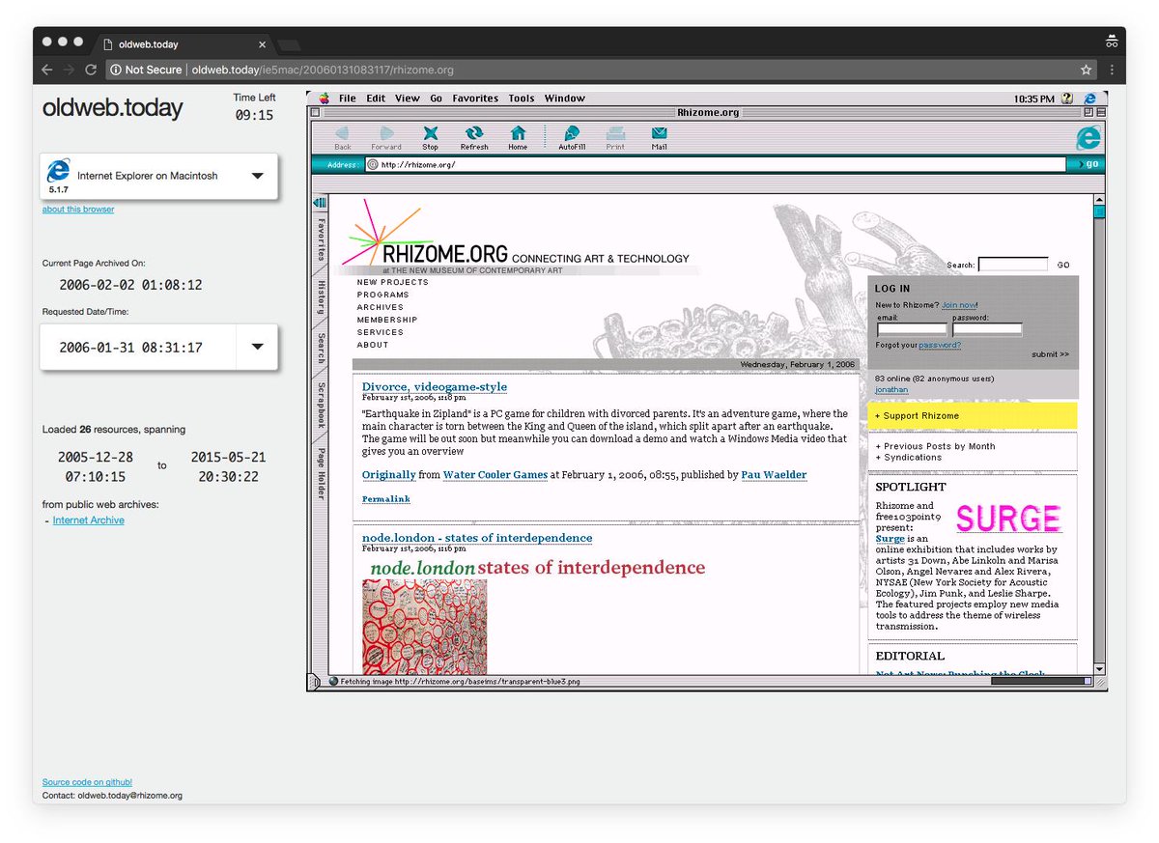The image size is (1159, 843).
Task: Reload the oldweb.today page in Chrome
Action: (x=91, y=70)
